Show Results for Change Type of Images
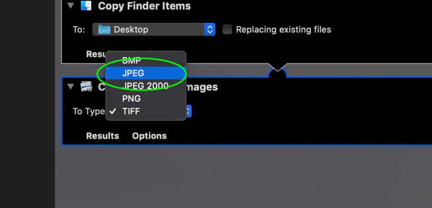The height and width of the screenshot is (208, 432). point(103,136)
